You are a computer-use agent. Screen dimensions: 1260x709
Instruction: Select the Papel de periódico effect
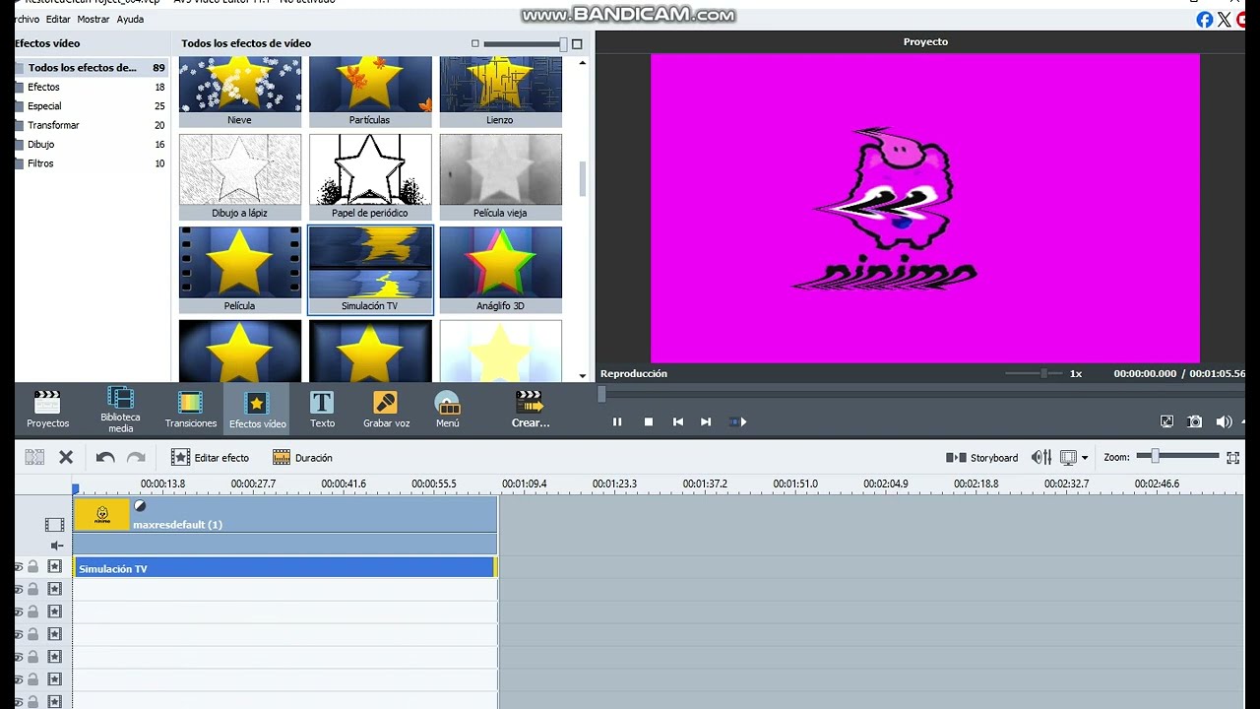click(370, 177)
